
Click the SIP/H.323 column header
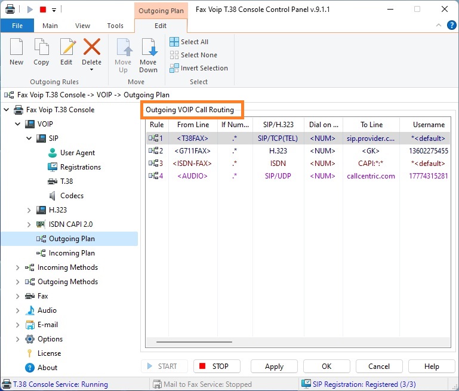[x=278, y=125]
